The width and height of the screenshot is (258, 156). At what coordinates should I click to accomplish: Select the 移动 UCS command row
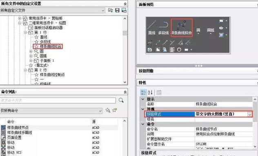point(59,152)
